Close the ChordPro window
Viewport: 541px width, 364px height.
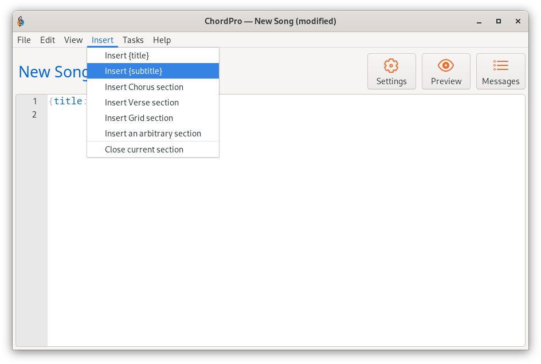point(518,21)
